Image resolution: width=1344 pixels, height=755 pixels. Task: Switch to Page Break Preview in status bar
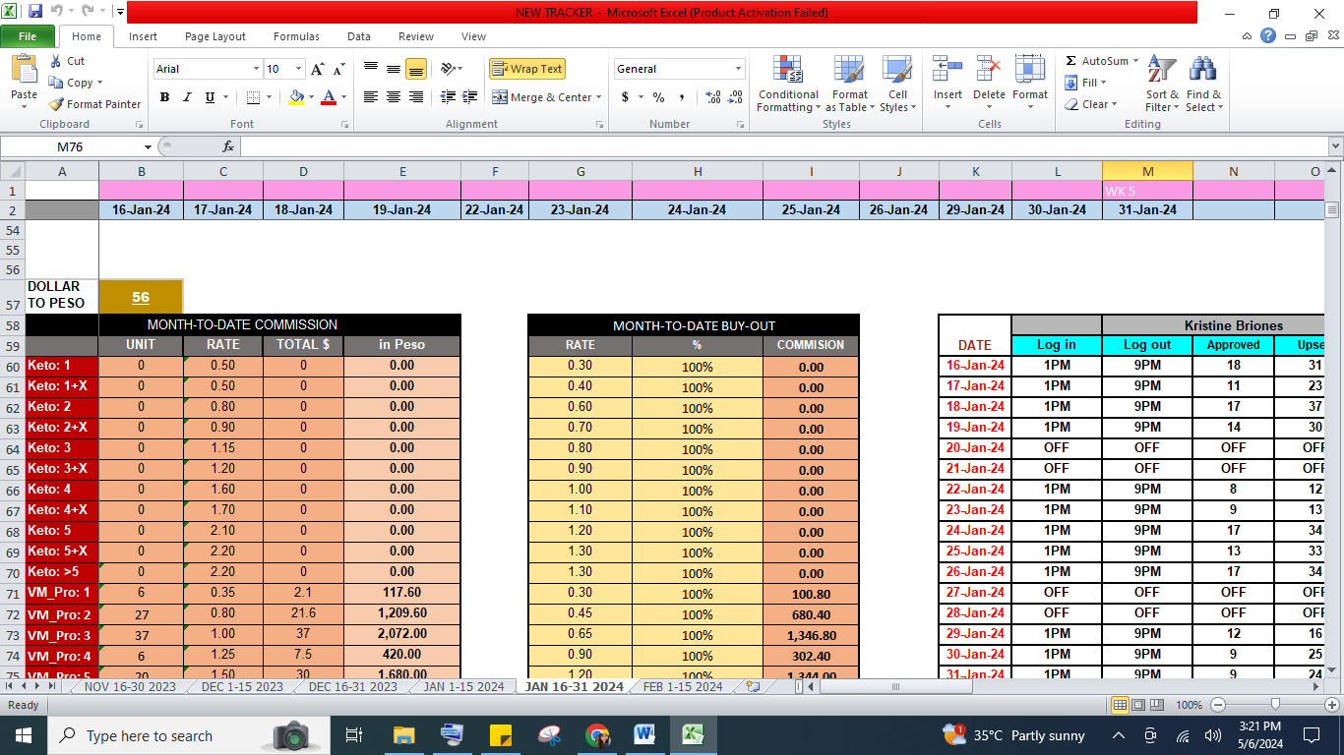[1159, 705]
